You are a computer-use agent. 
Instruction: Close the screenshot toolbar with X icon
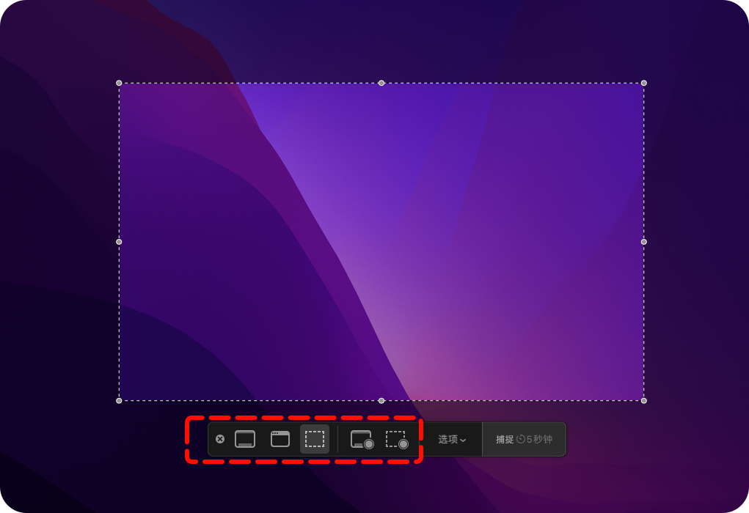coord(220,439)
